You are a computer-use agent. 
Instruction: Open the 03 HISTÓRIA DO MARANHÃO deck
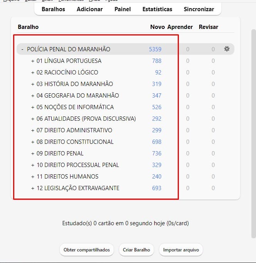click(x=75, y=84)
